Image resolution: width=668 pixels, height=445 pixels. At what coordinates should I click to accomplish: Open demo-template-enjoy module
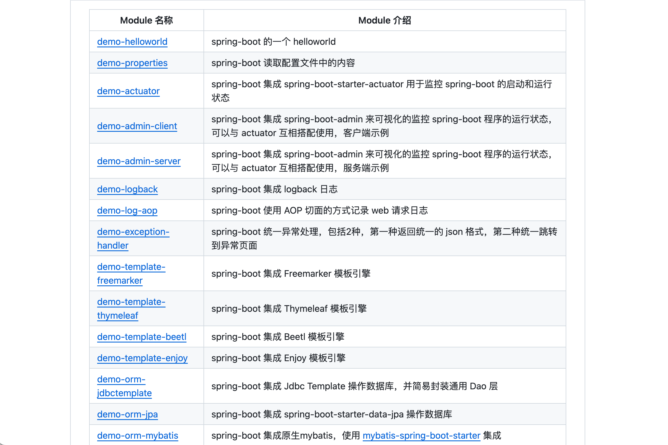(x=142, y=358)
